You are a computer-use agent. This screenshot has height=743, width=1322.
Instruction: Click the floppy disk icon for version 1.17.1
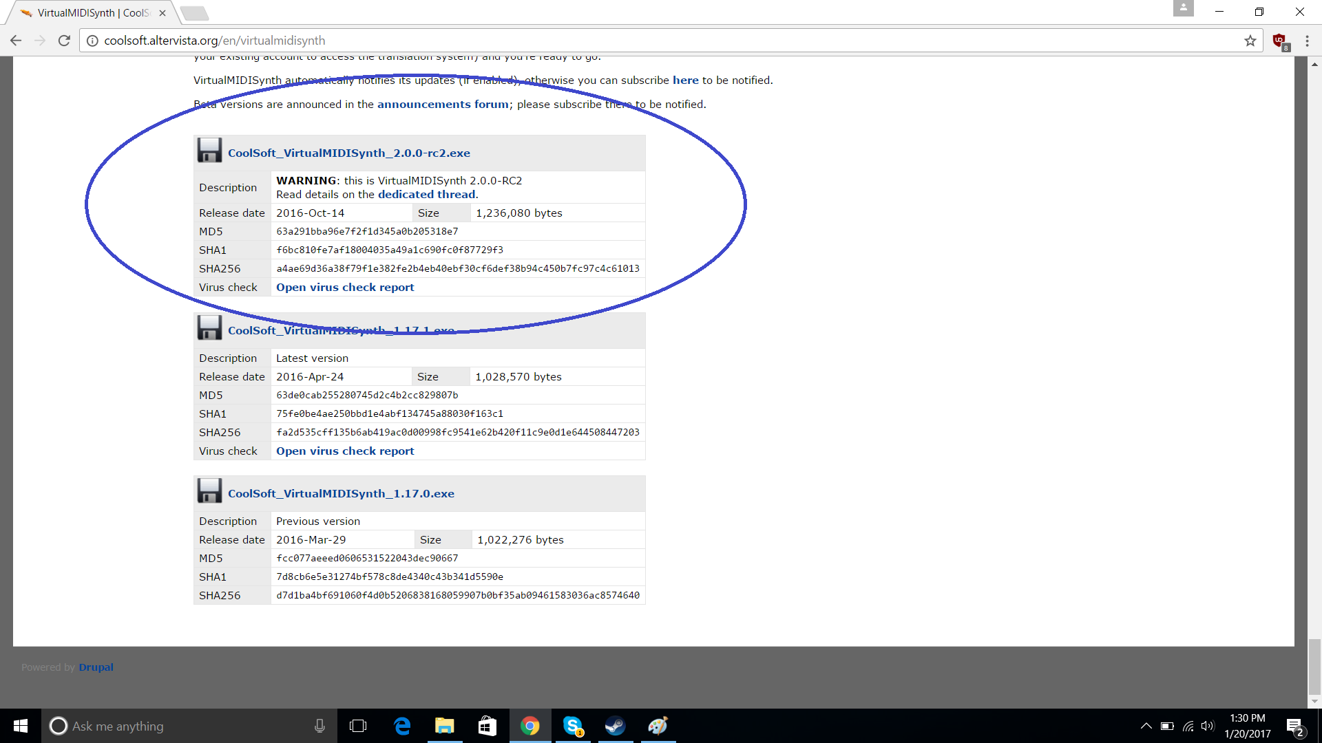click(209, 328)
